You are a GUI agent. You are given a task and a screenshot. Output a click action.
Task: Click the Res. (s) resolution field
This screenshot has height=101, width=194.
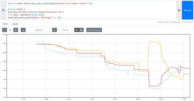(66, 30)
